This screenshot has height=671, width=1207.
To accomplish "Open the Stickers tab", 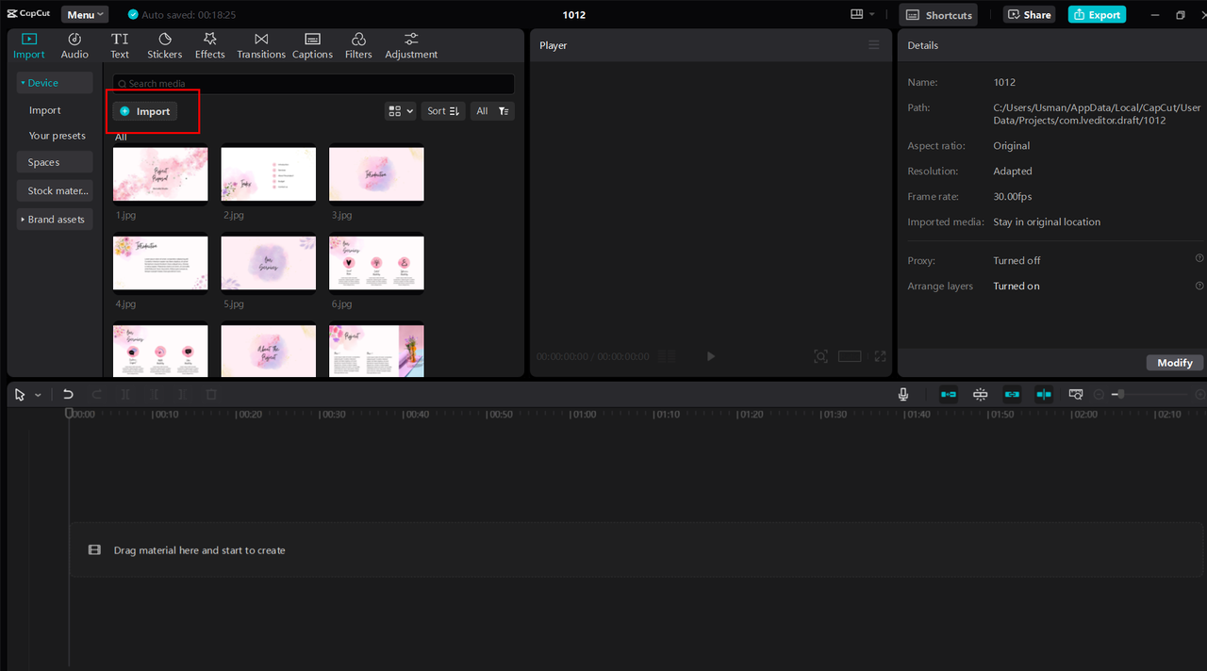I will (165, 45).
